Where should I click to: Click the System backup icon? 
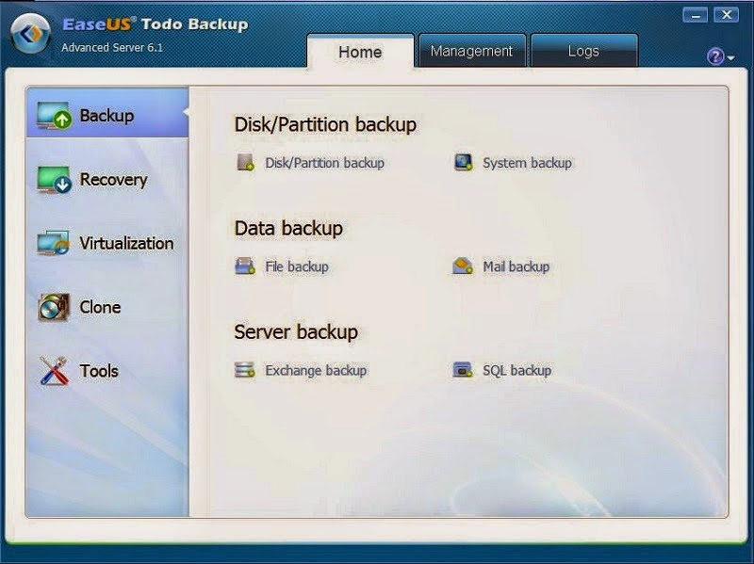click(463, 162)
